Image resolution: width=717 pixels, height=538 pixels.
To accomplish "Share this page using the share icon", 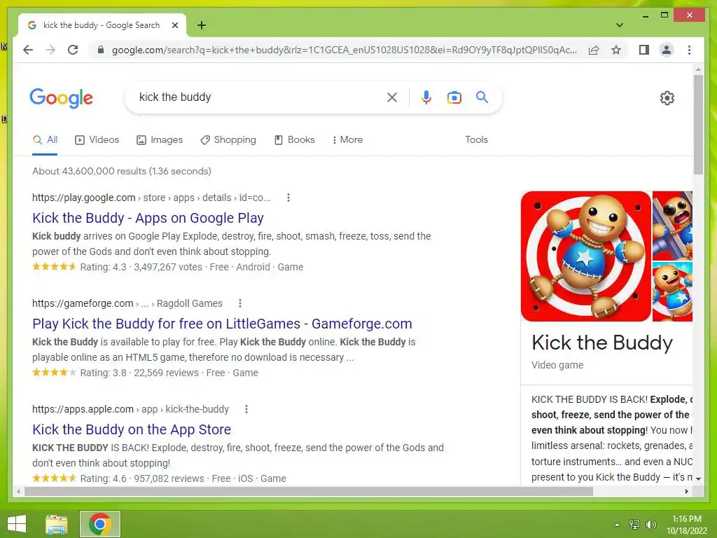I will (x=594, y=50).
